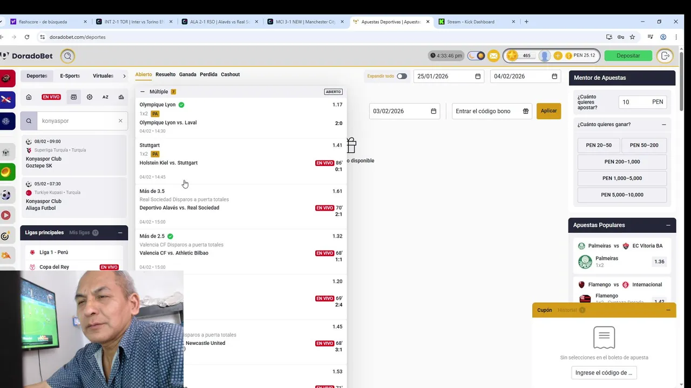Open calendar icon for 04/02/2026 date
The width and height of the screenshot is (691, 388).
(x=554, y=77)
